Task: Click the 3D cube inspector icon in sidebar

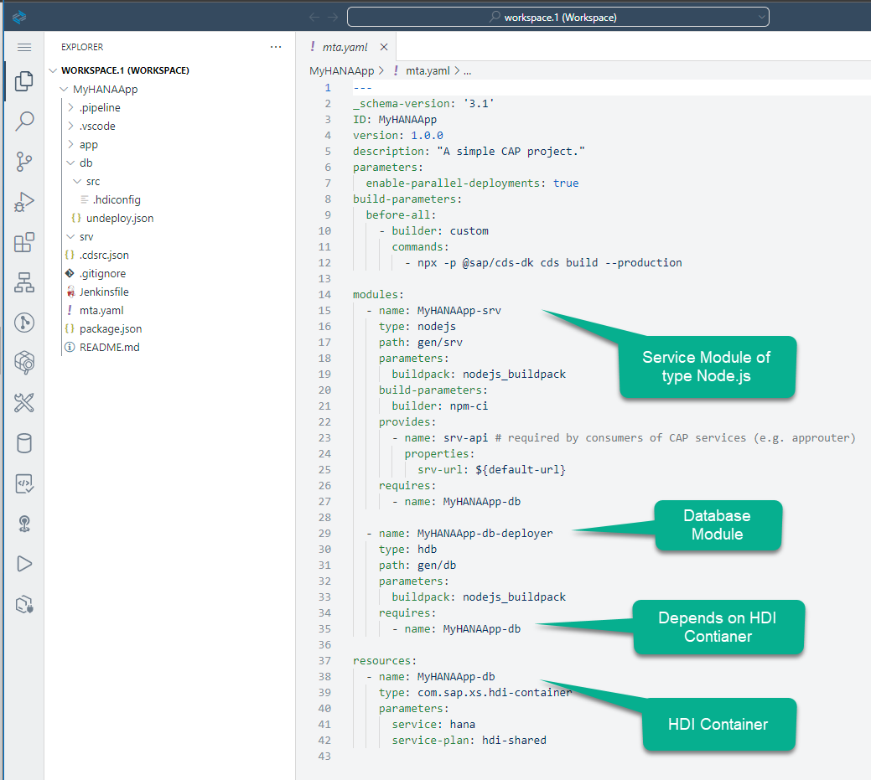Action: click(x=23, y=363)
